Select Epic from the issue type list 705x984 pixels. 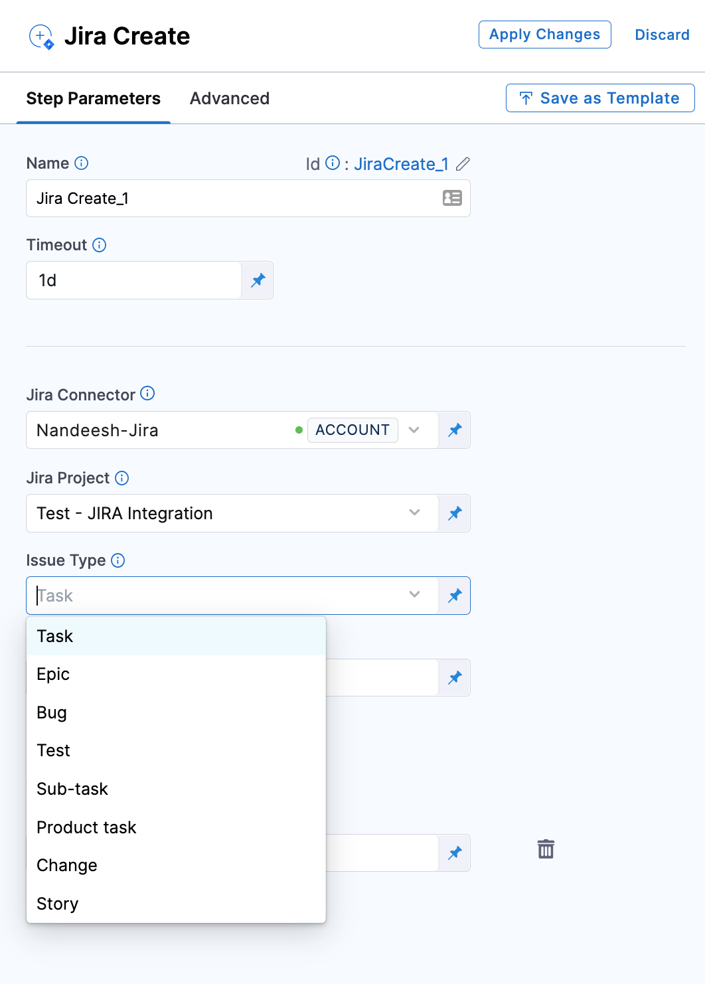point(53,674)
